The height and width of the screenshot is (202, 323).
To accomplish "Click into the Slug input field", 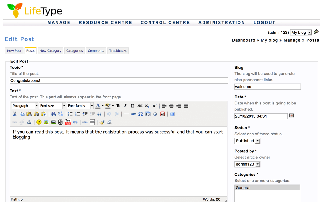I will click(x=267, y=87).
